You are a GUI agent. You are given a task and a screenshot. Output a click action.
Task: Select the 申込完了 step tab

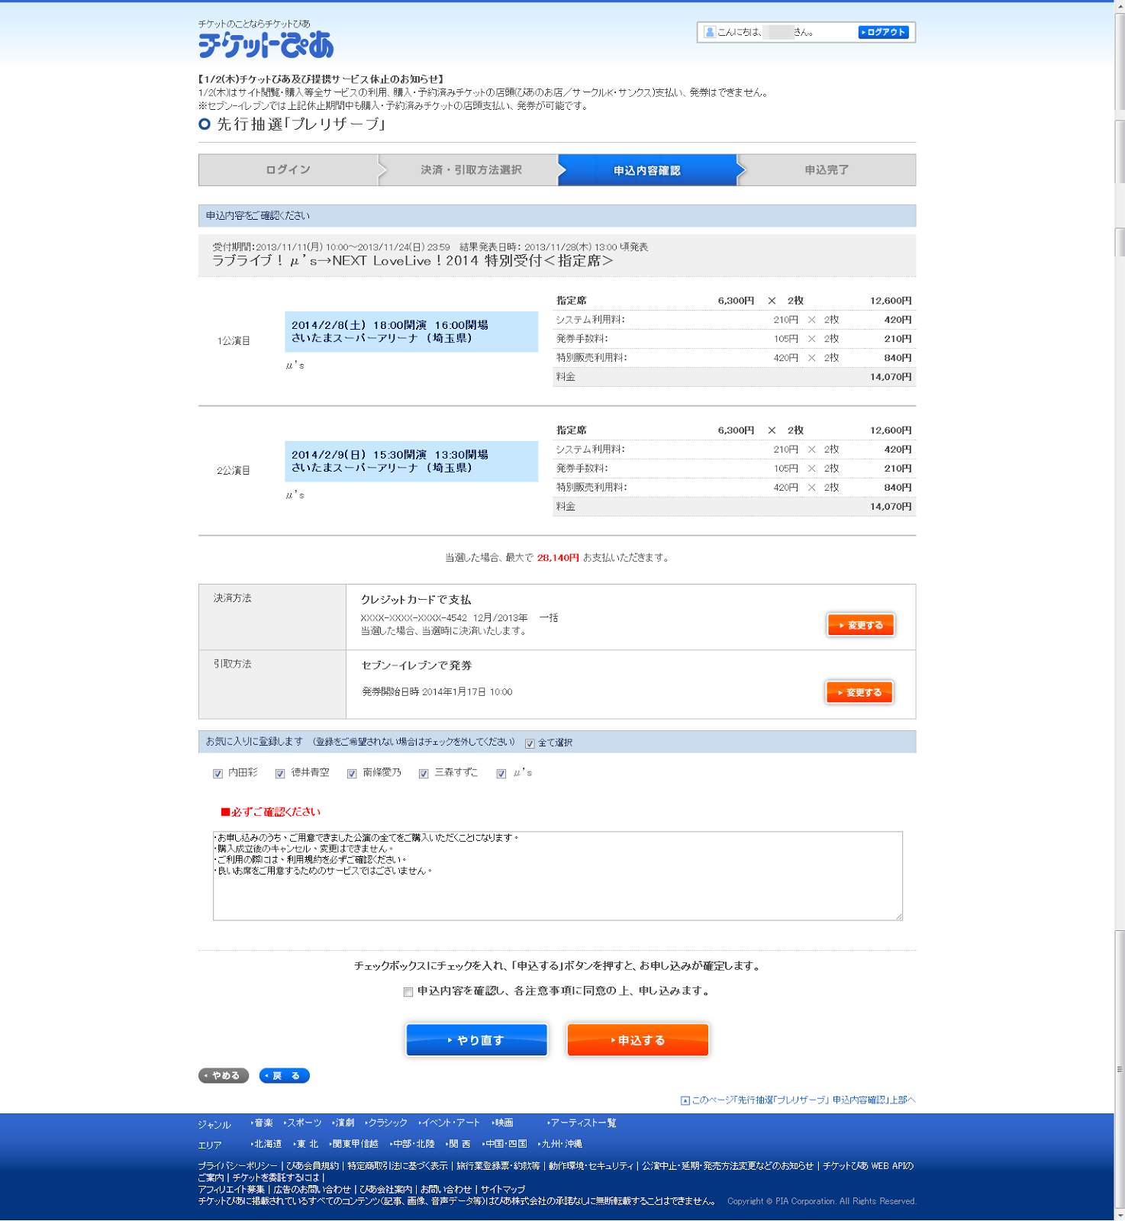click(827, 170)
